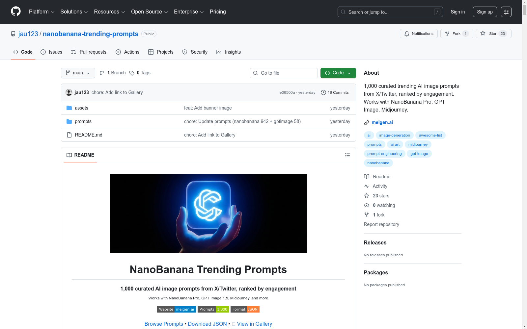The height and width of the screenshot is (329, 527).
Task: Open Readme link in About sidebar
Action: (x=377, y=177)
